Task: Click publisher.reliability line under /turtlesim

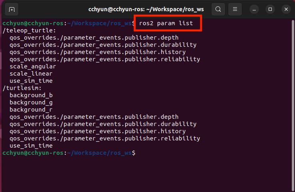Action: [x=105, y=138]
